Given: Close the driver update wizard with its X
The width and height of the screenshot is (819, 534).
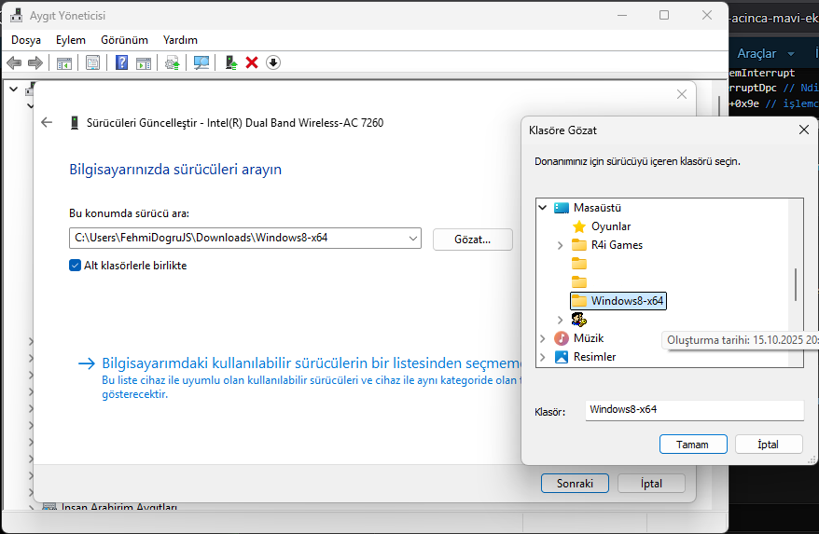Looking at the screenshot, I should point(682,94).
